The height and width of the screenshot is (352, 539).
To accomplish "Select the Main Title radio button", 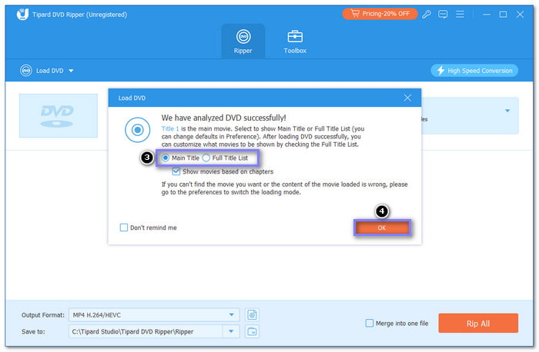I will 166,158.
